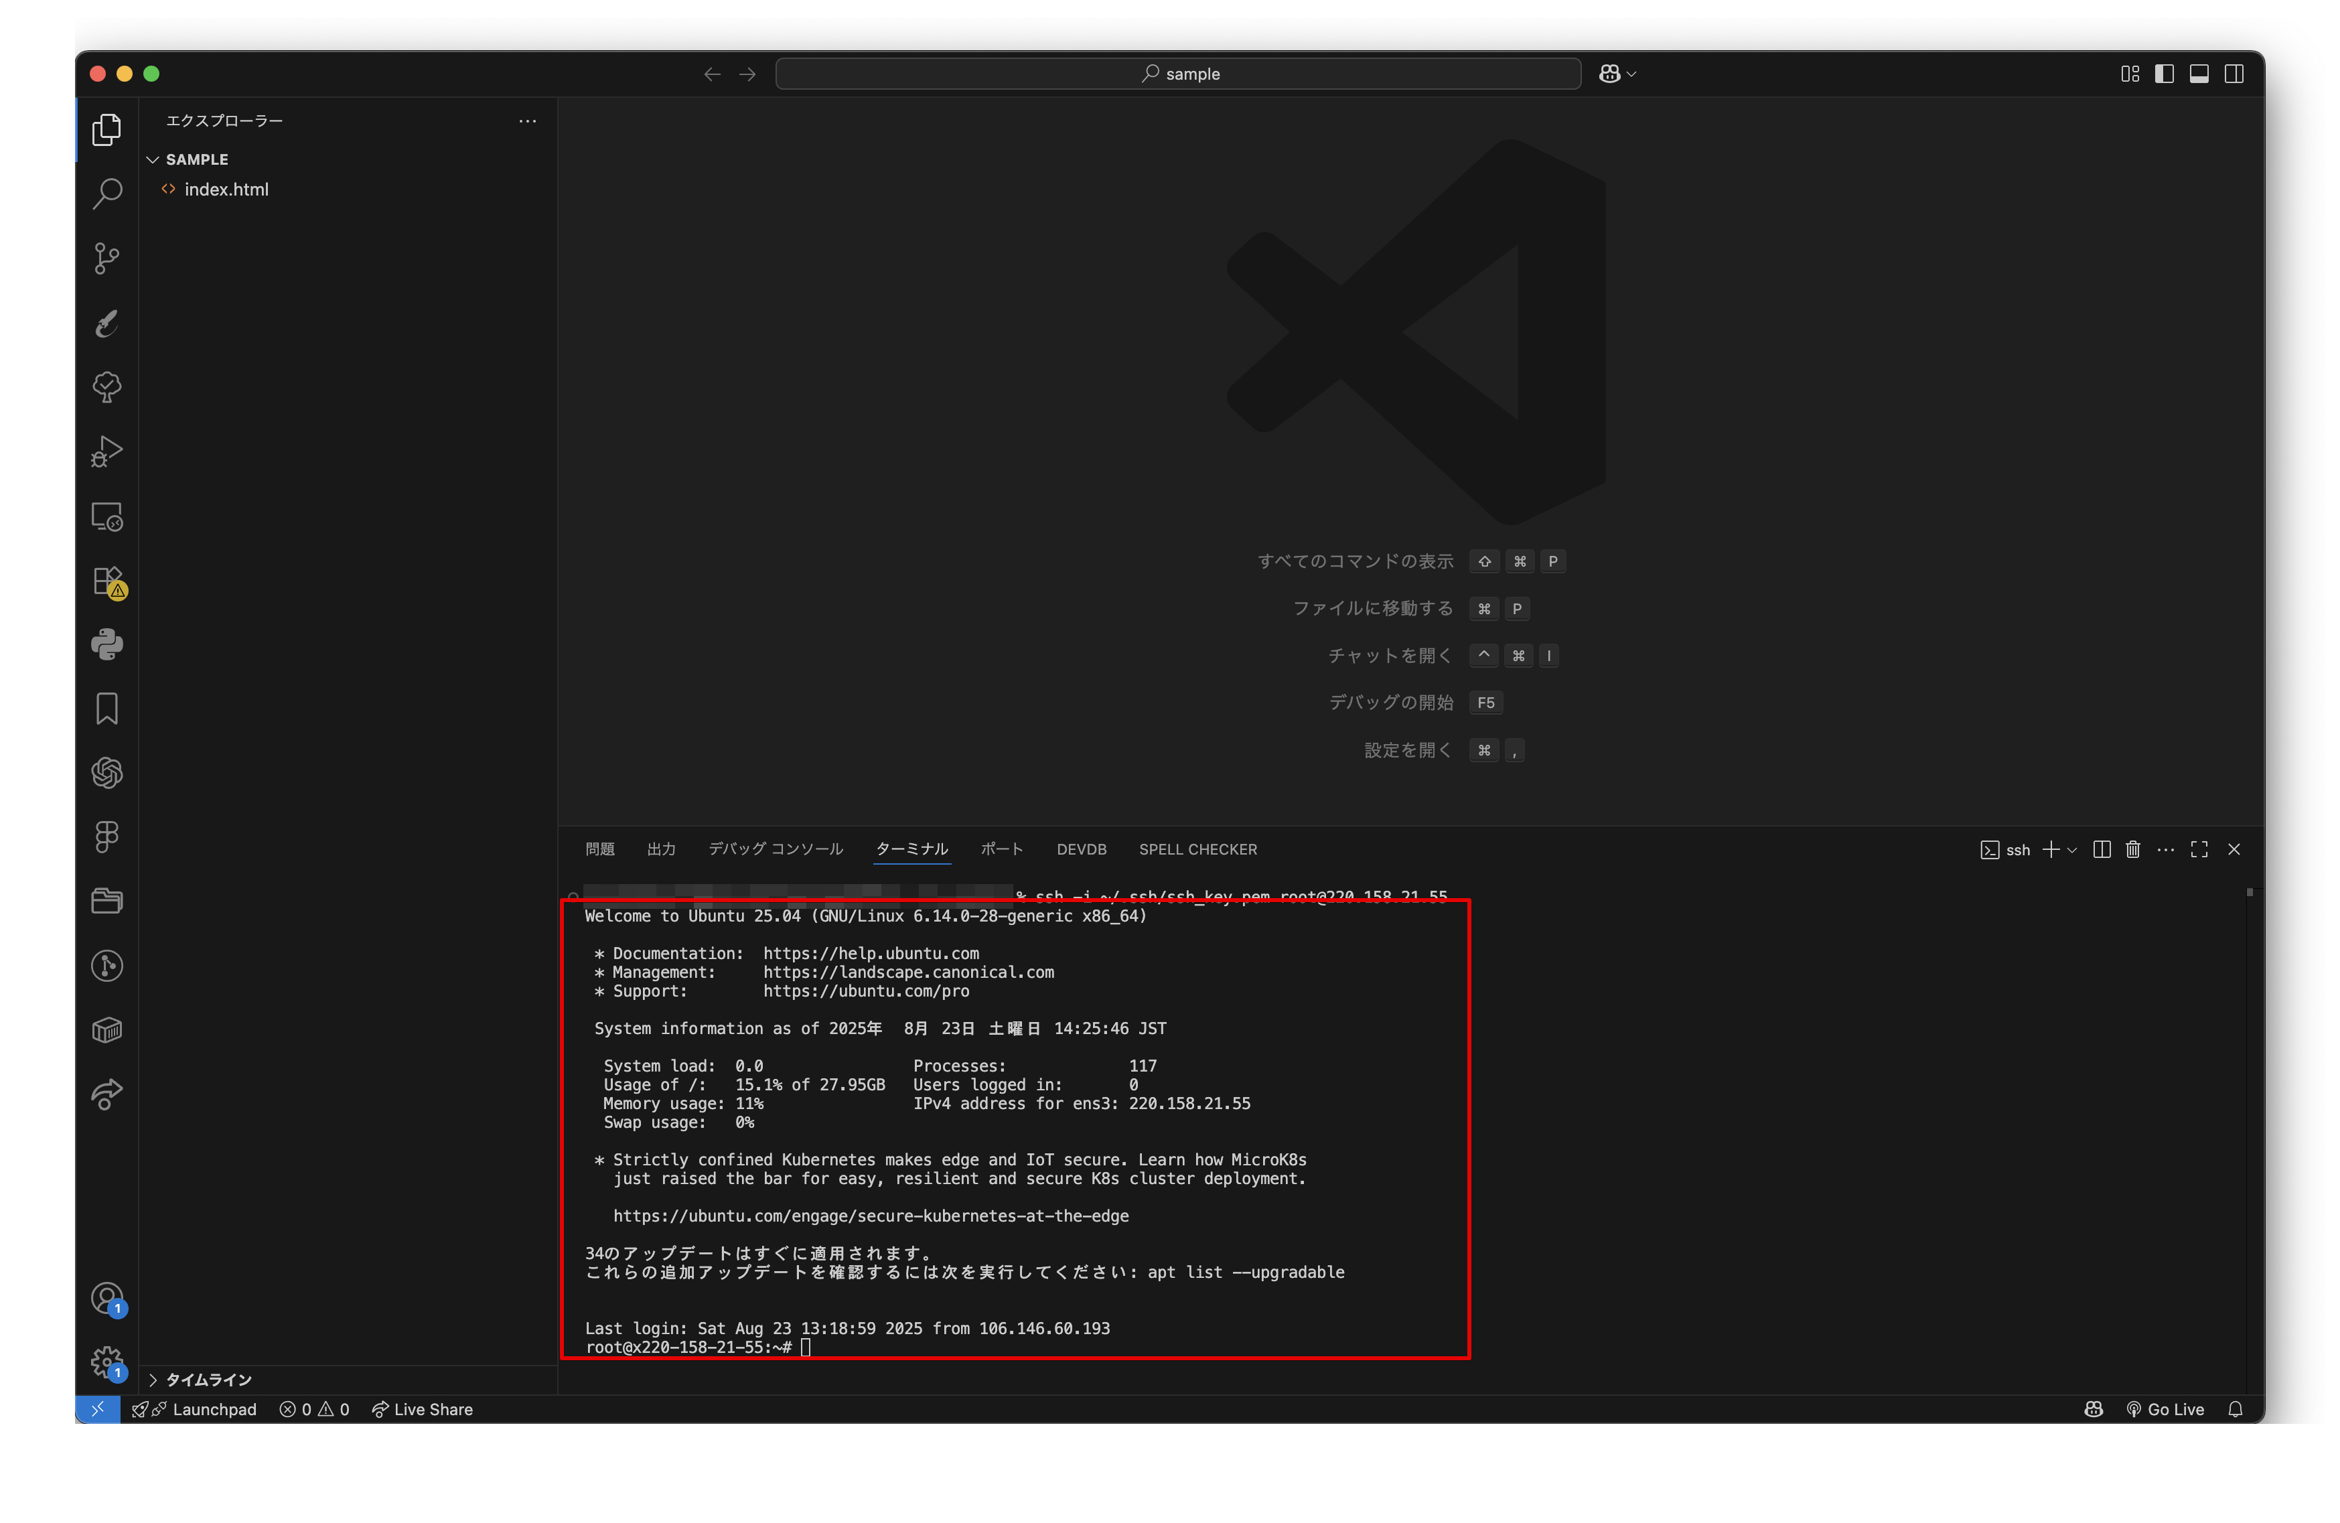Switch to the DEVDB panel tab

(x=1082, y=849)
